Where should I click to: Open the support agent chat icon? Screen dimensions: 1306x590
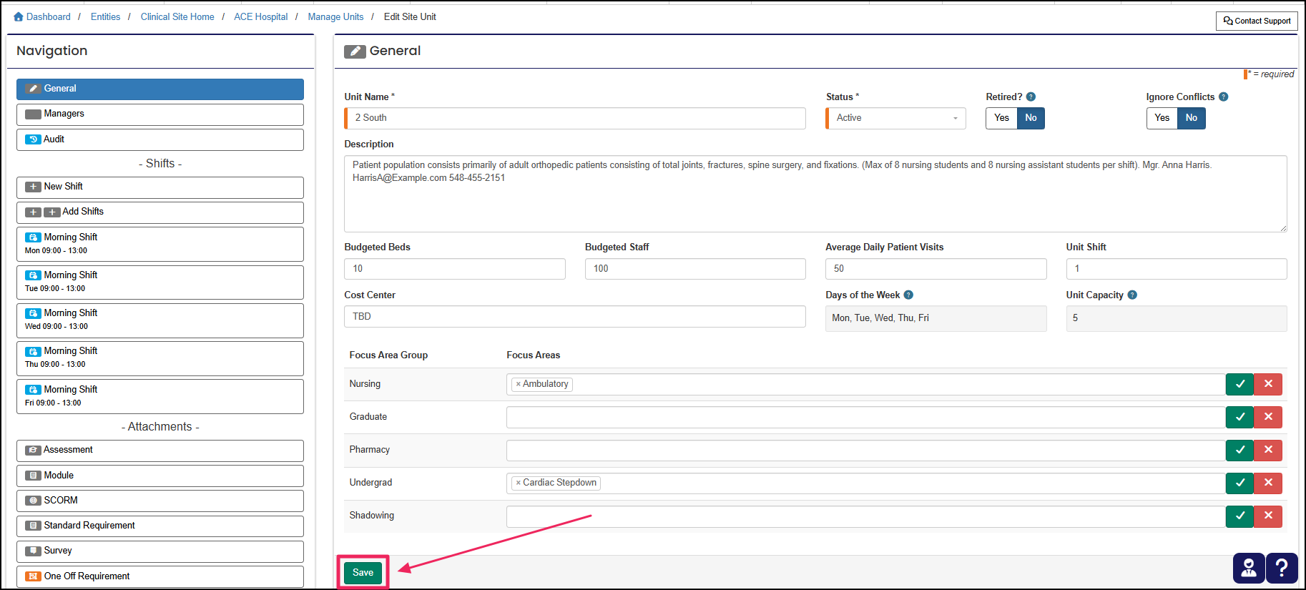1248,568
